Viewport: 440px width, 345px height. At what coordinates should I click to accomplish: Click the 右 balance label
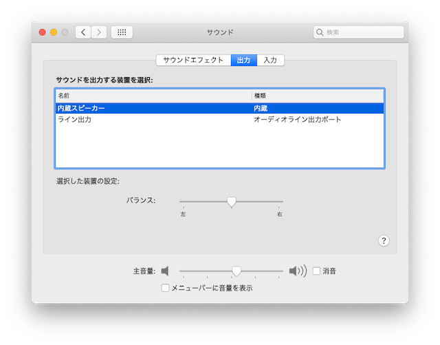click(x=280, y=214)
